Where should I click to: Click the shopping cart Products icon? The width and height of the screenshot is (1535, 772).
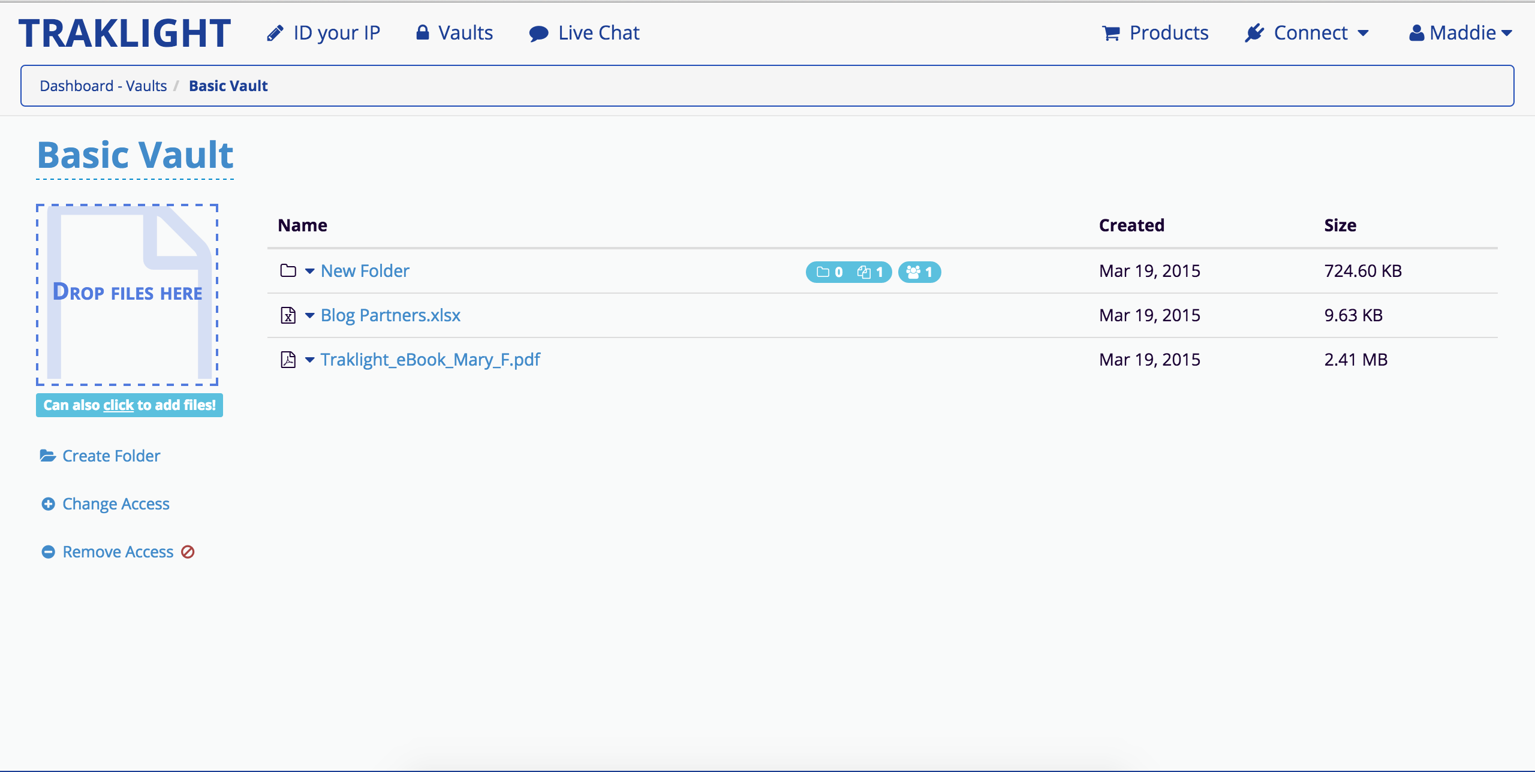click(x=1110, y=33)
